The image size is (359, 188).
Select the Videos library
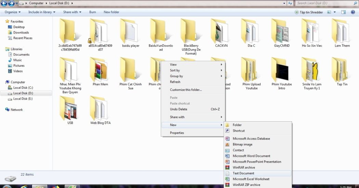[18, 71]
